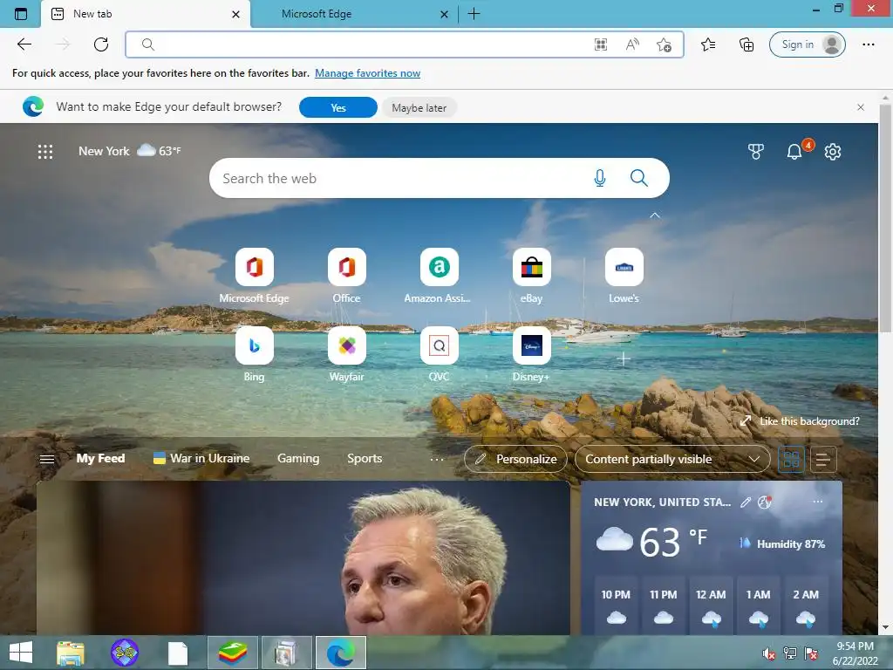Open weather card more options ellipsis

818,502
